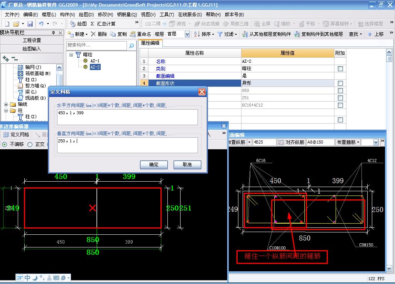Toggle 附加 checkbox for 251 row

pos(340,98)
